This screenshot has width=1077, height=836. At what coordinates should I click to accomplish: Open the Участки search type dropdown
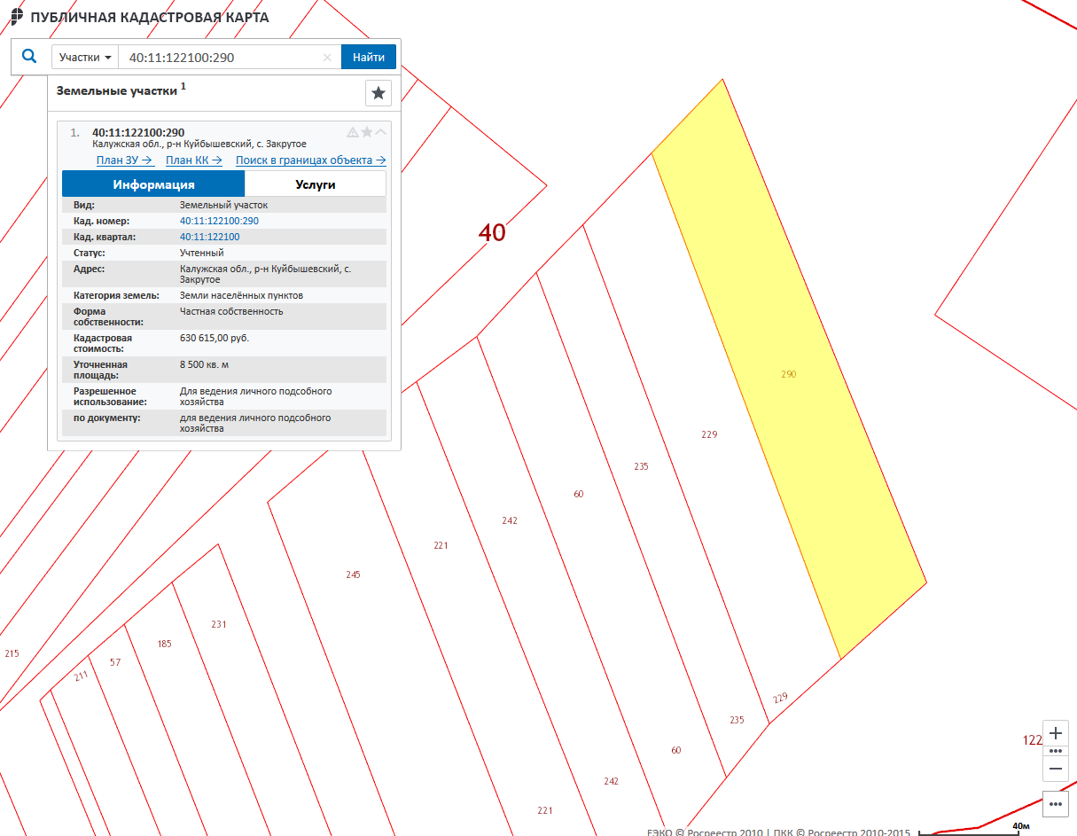(85, 58)
